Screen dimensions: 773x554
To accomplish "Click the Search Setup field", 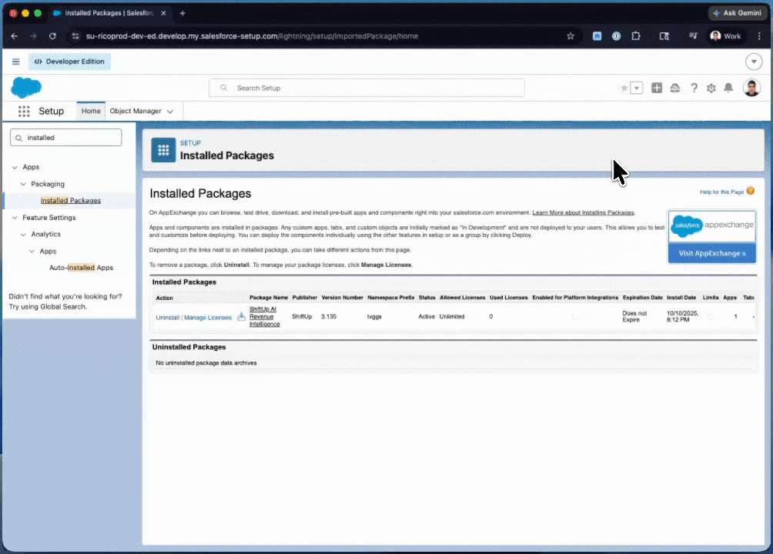I will tap(366, 88).
